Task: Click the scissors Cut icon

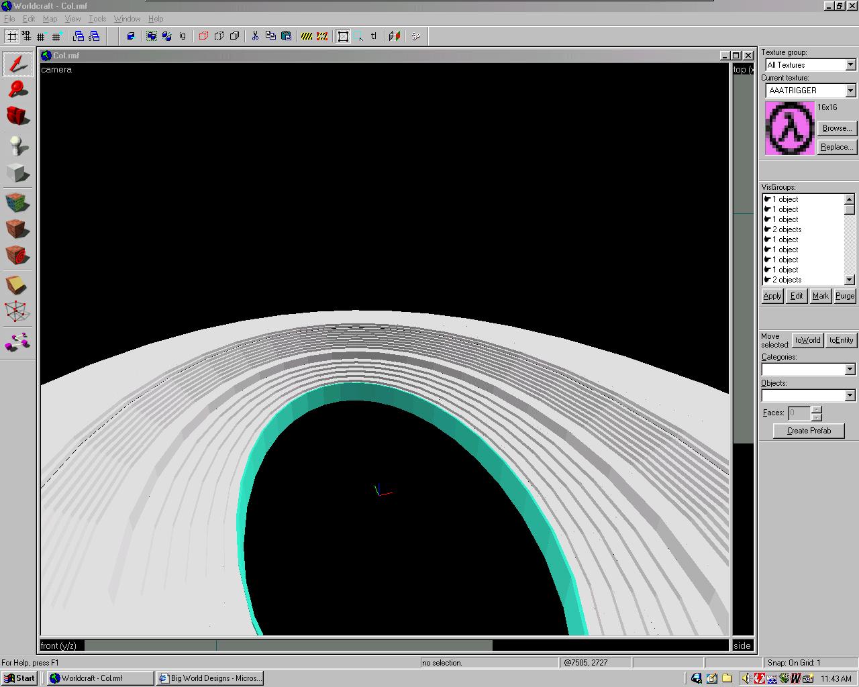Action: (x=255, y=36)
